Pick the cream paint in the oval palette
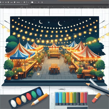 coord(24,99)
